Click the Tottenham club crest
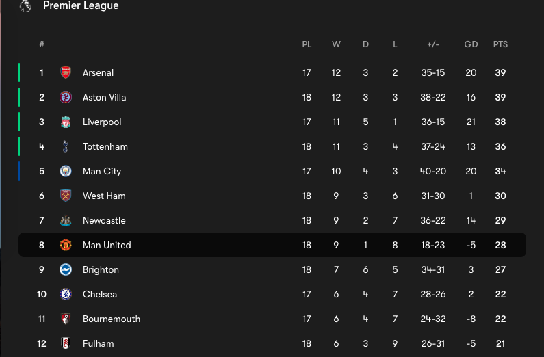 click(x=66, y=146)
